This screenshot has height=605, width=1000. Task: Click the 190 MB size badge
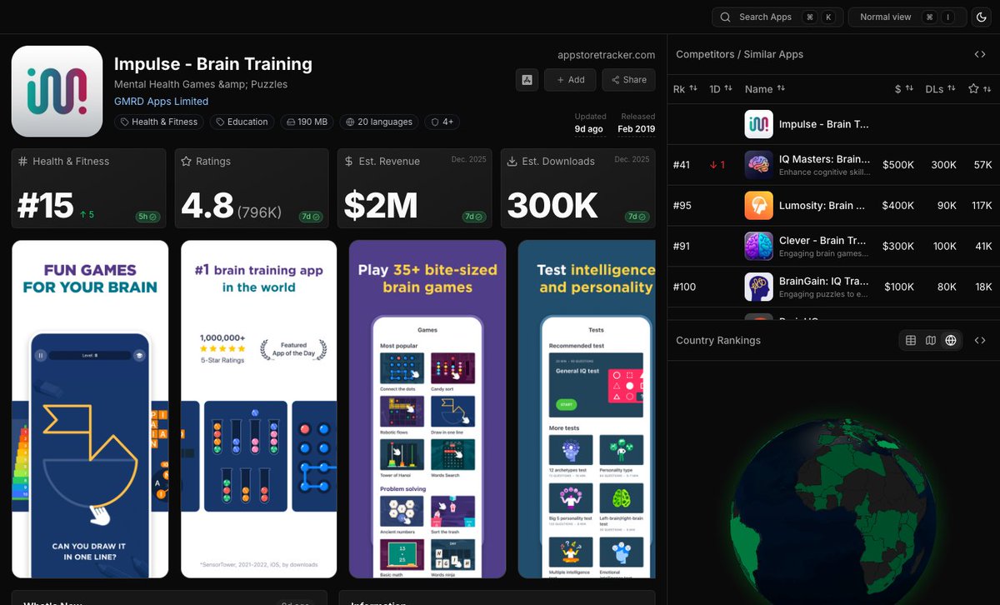(307, 122)
